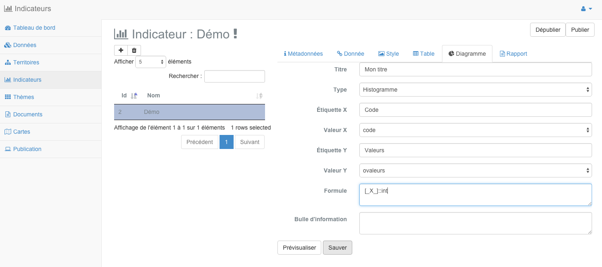Go to Suivant page
The height and width of the screenshot is (267, 602).
click(x=250, y=142)
